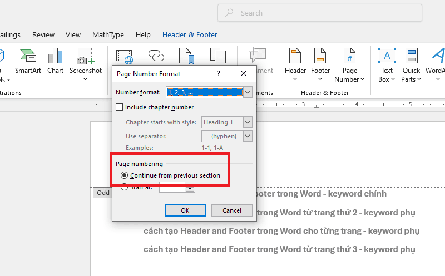
Task: Insert a Chart from the ribbon
Action: [55, 61]
